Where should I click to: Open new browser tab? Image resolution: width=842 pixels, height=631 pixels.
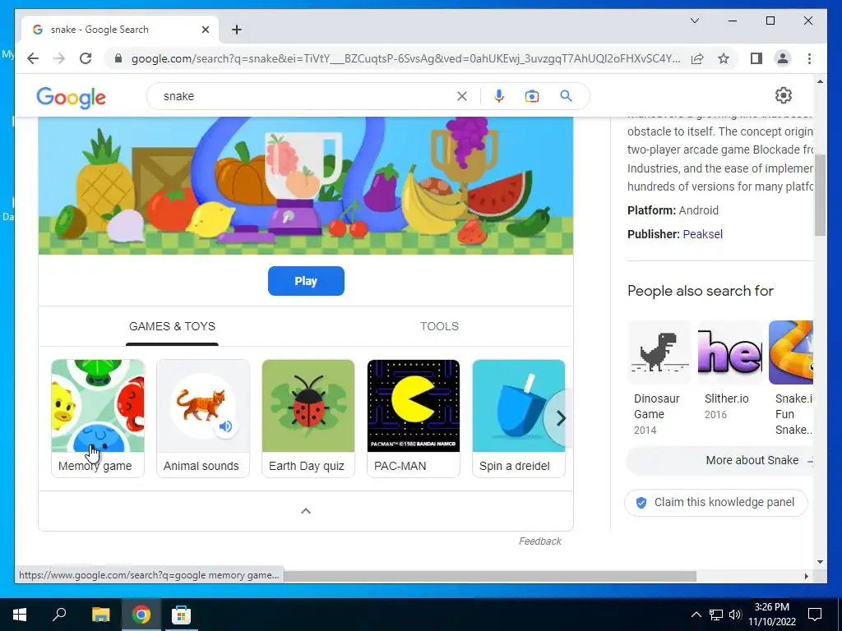tap(237, 30)
